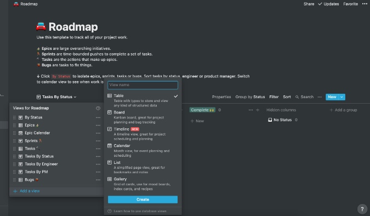
Task: Open the three-dot menu for By Status view
Action: (x=98, y=117)
